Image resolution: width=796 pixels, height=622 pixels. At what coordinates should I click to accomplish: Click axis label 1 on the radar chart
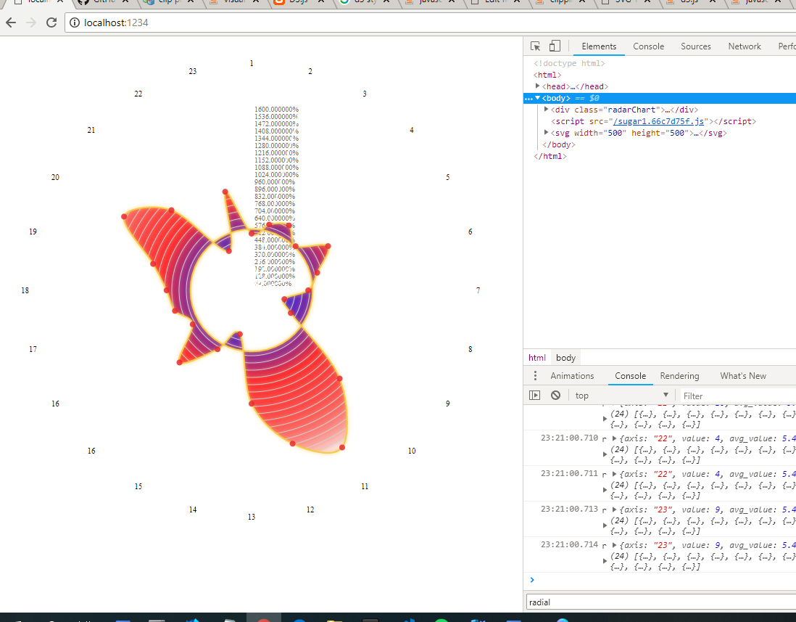[252, 64]
